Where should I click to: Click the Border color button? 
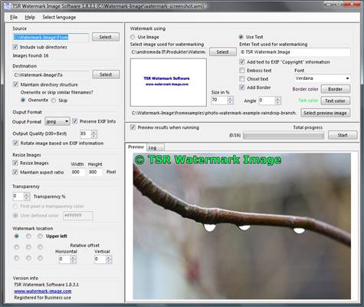[335, 89]
